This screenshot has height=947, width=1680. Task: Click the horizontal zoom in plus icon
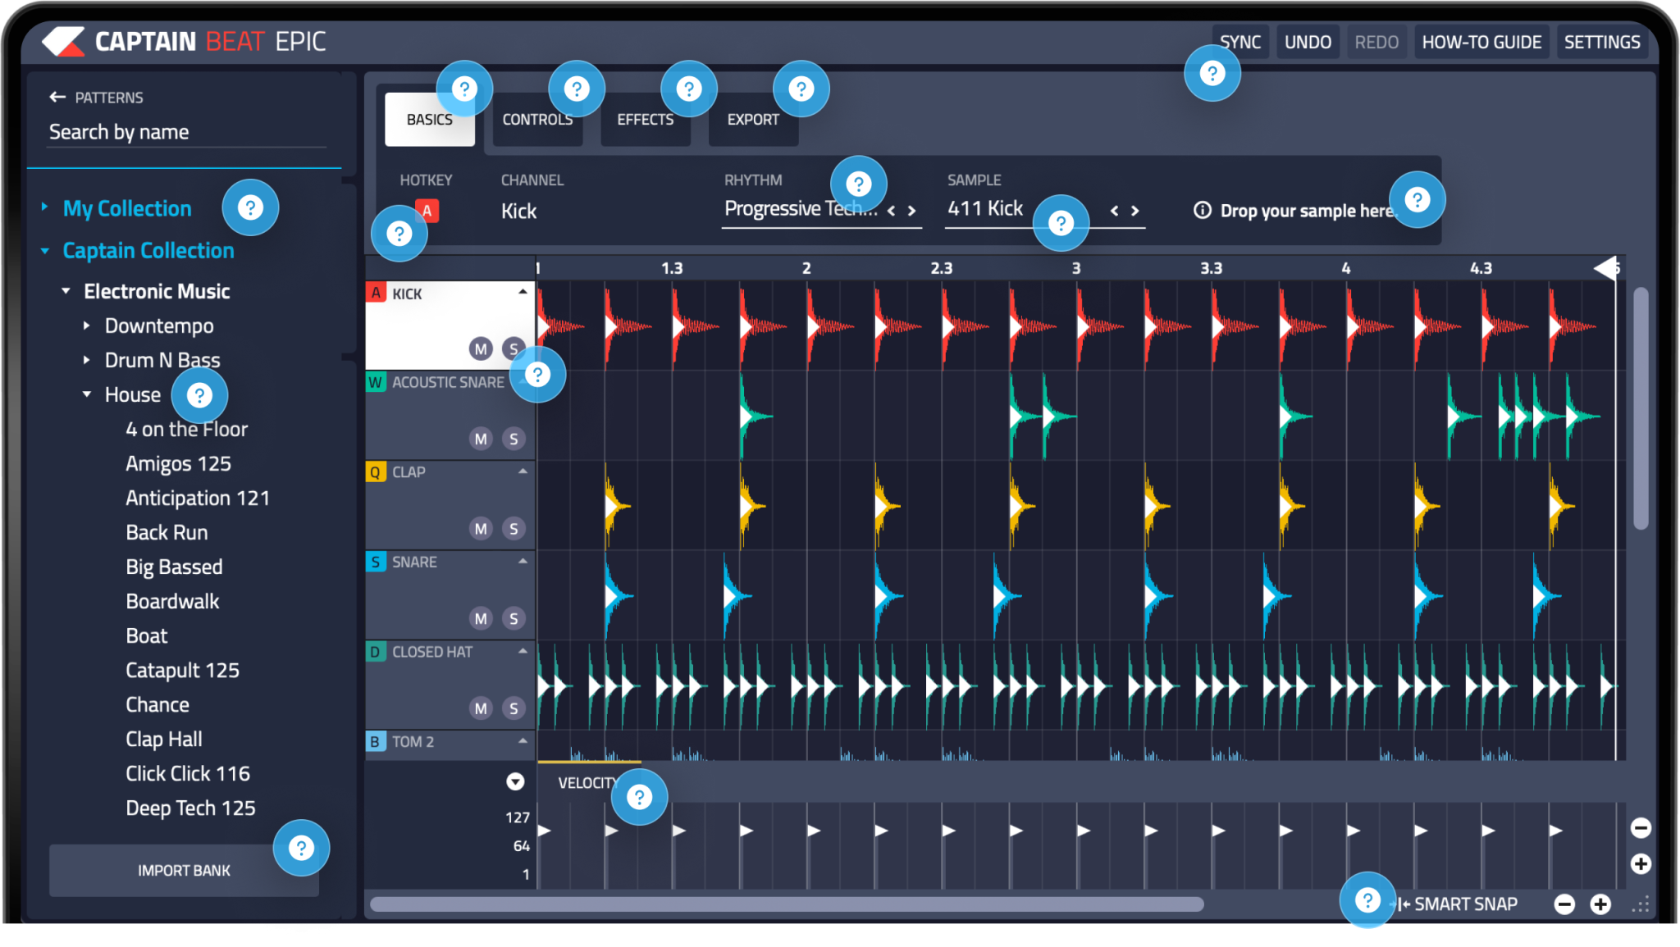pos(1600,904)
